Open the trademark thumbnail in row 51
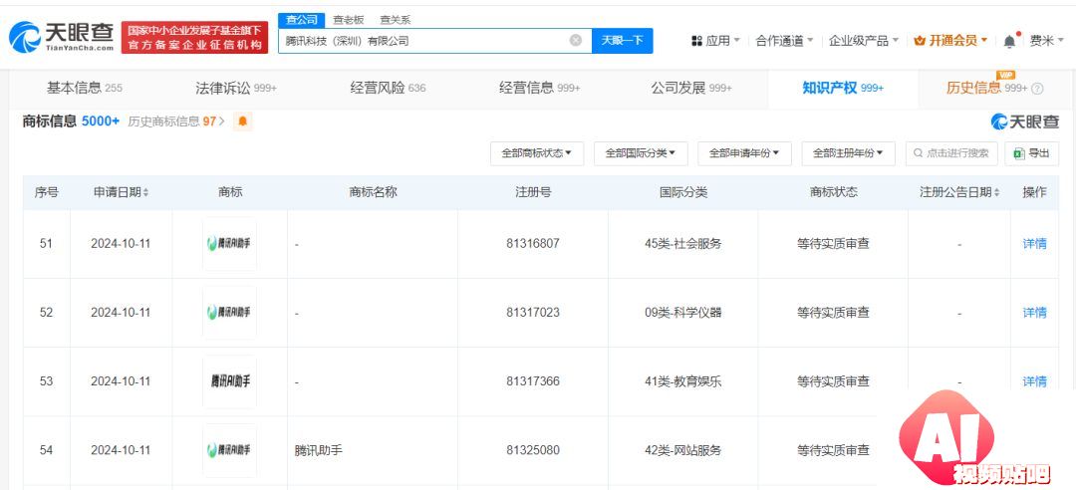This screenshot has height=490, width=1076. coord(229,244)
